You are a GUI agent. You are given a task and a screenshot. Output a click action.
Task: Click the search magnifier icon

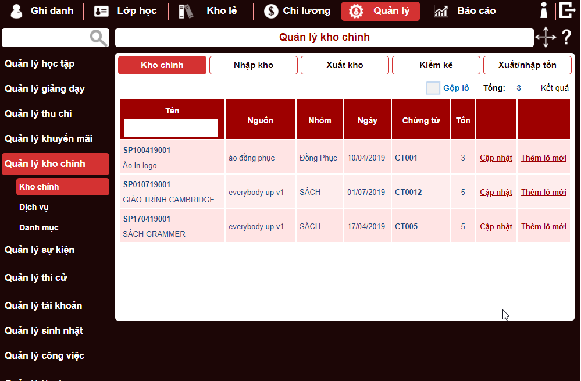(98, 37)
